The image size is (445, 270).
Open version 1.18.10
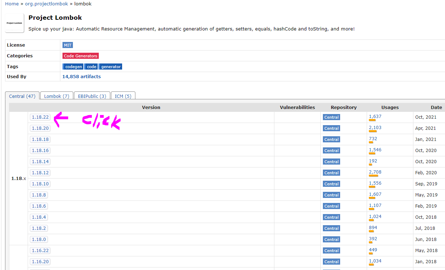click(40, 184)
